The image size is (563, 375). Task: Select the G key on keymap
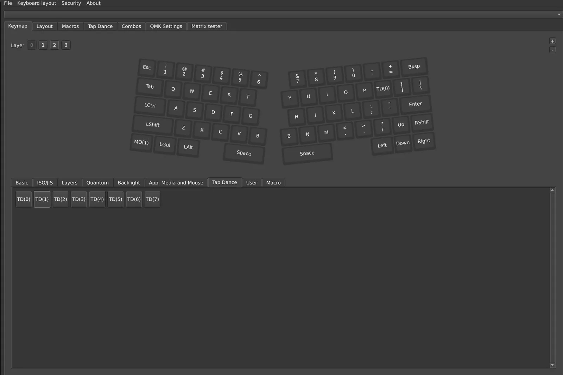(x=251, y=116)
